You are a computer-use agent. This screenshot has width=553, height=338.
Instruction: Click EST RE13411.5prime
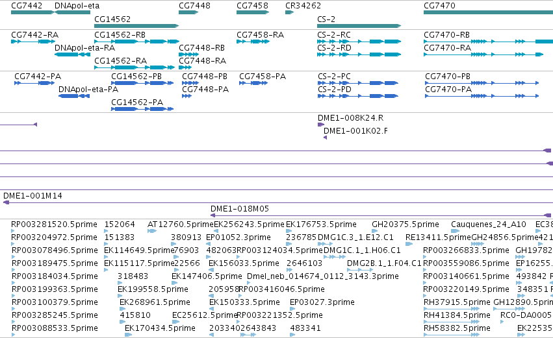(x=438, y=237)
